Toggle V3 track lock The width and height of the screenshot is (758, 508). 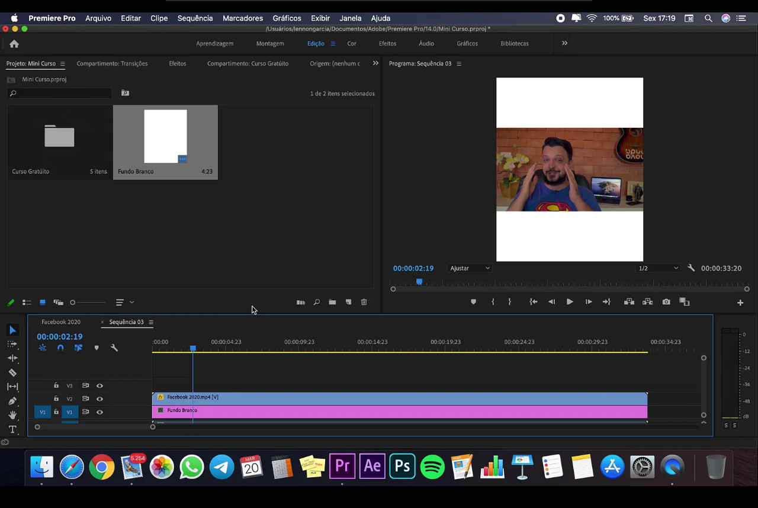pyautogui.click(x=56, y=385)
